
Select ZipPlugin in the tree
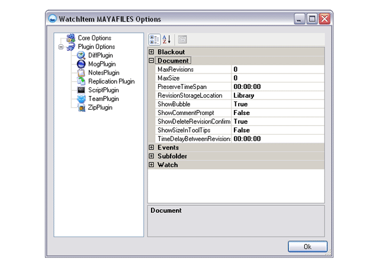tap(100, 107)
